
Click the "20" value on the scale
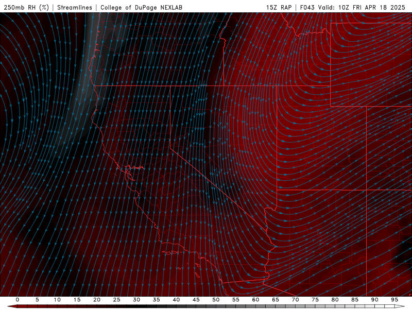point(97,300)
